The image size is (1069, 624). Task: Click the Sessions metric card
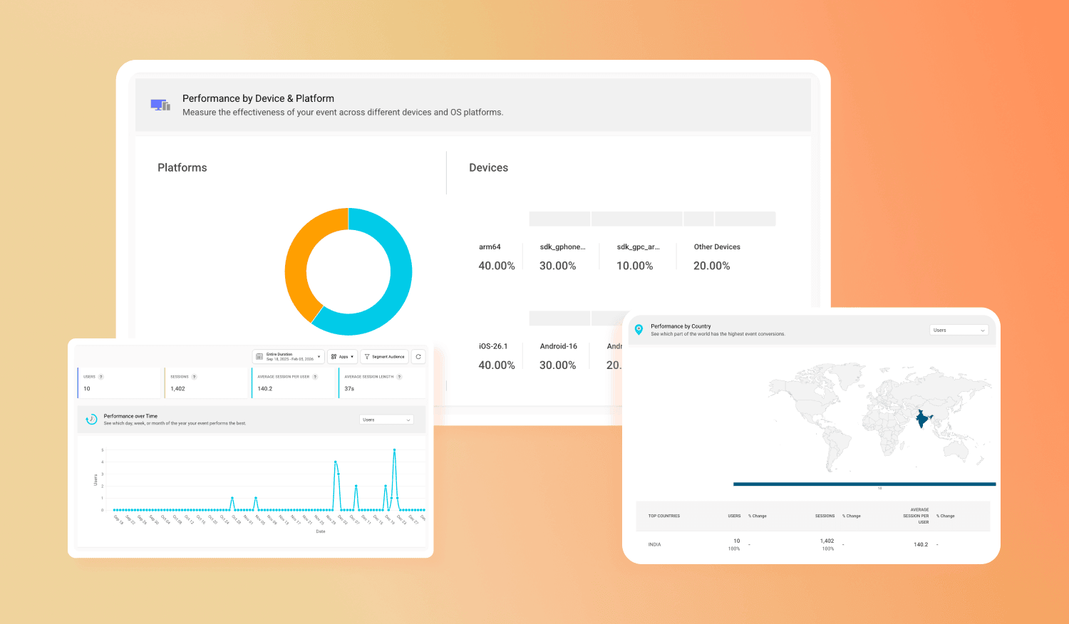click(x=207, y=383)
